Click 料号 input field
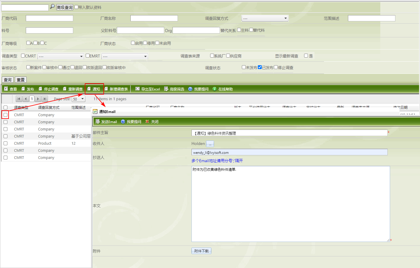420x268 pixels. click(x=49, y=30)
